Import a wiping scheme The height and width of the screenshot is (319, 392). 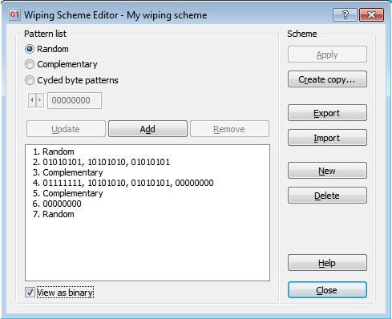tap(327, 138)
